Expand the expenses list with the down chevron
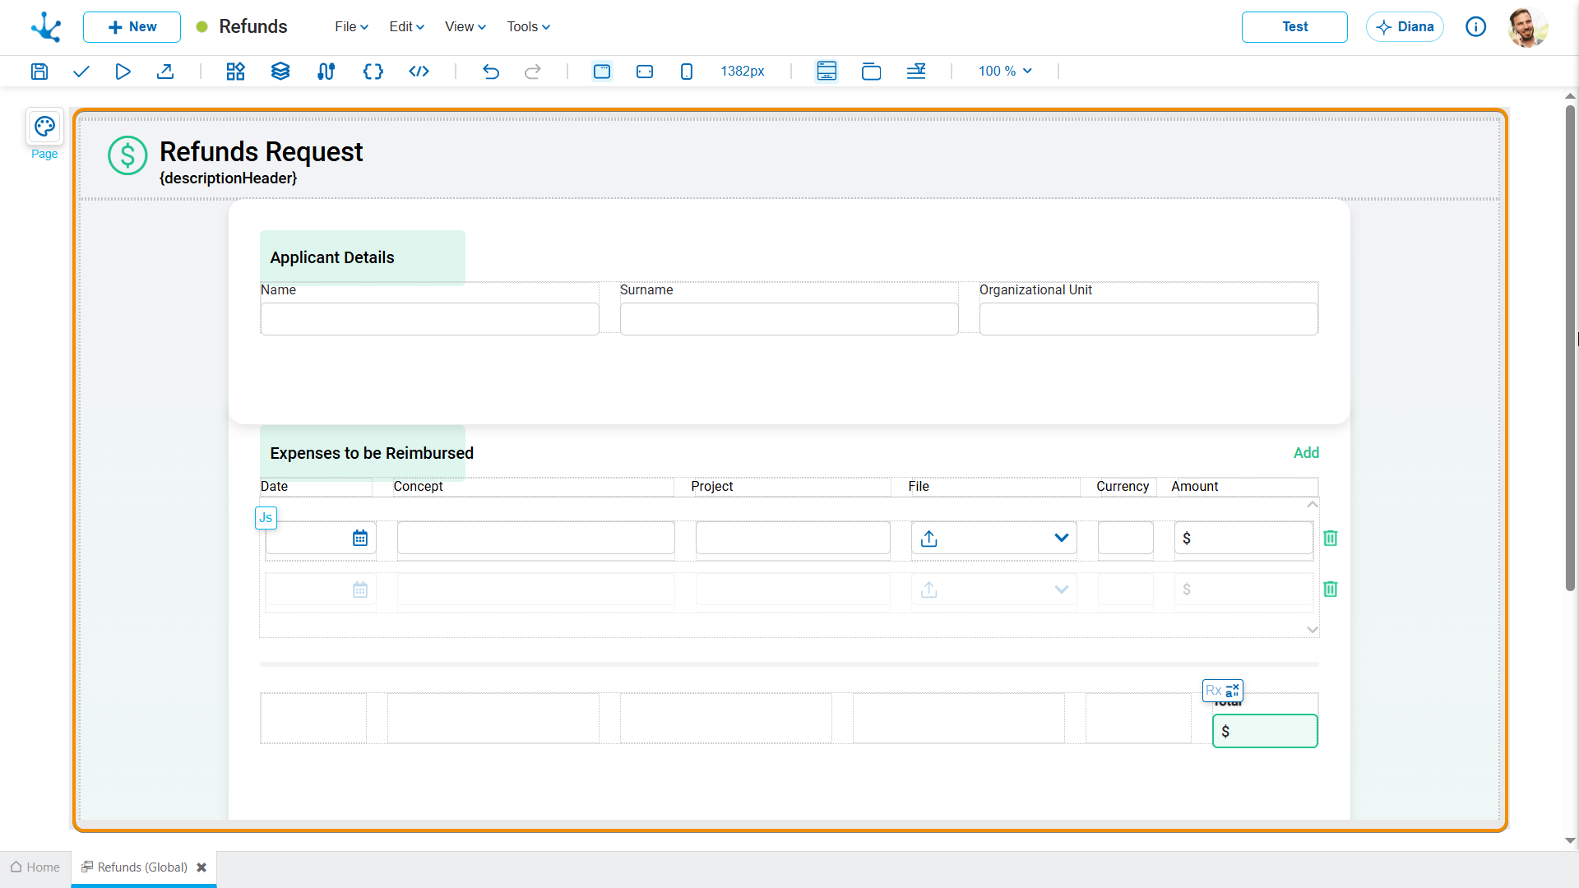Image resolution: width=1579 pixels, height=888 pixels. [x=1313, y=630]
